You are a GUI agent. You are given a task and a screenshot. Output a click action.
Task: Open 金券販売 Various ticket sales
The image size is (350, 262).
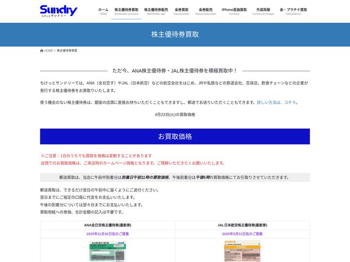[x=205, y=11]
